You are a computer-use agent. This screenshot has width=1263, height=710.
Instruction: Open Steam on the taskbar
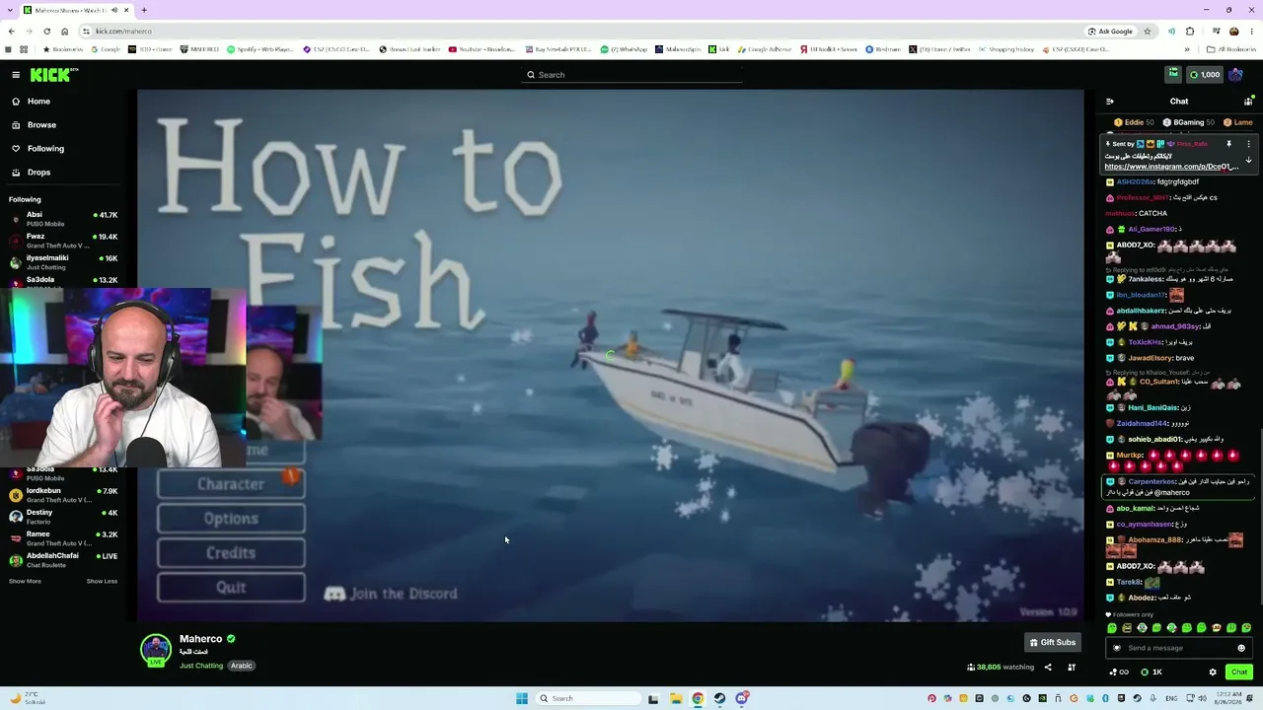tap(719, 699)
